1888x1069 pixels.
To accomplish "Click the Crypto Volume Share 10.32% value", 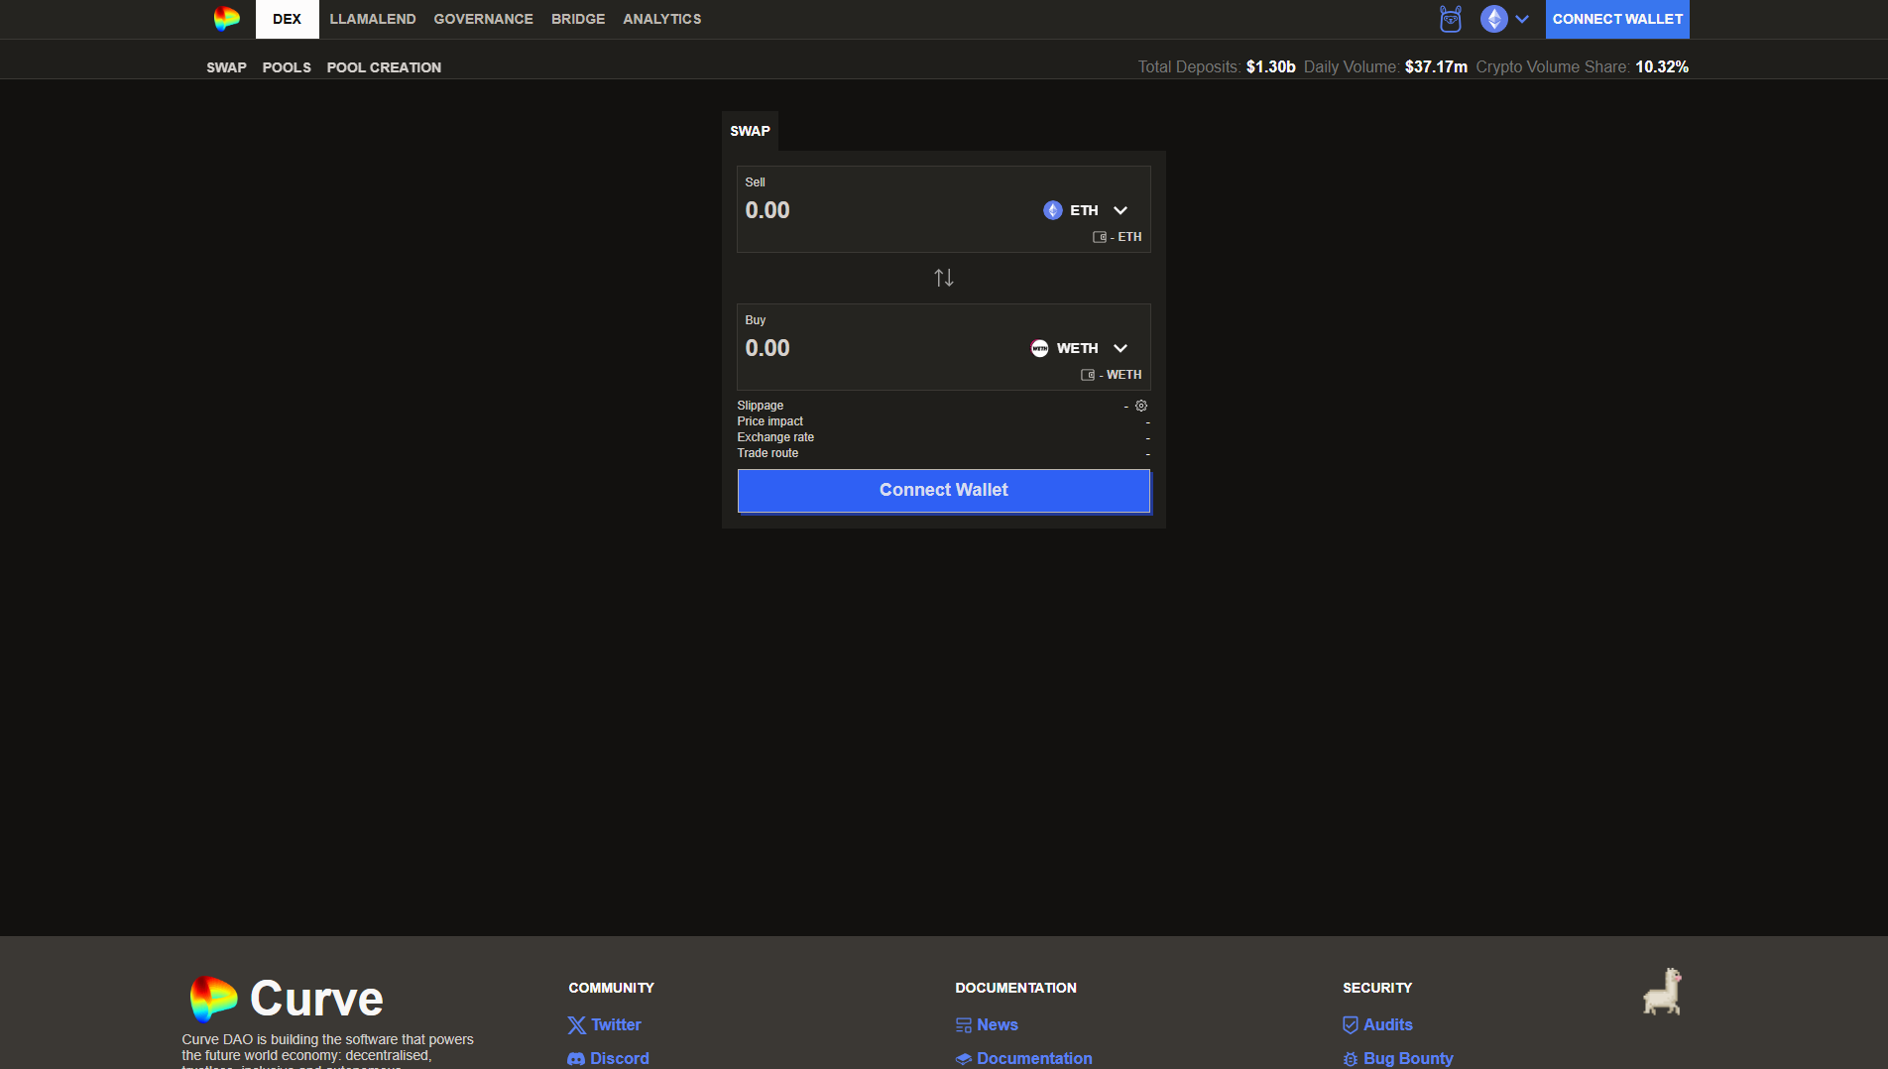I will [1662, 66].
